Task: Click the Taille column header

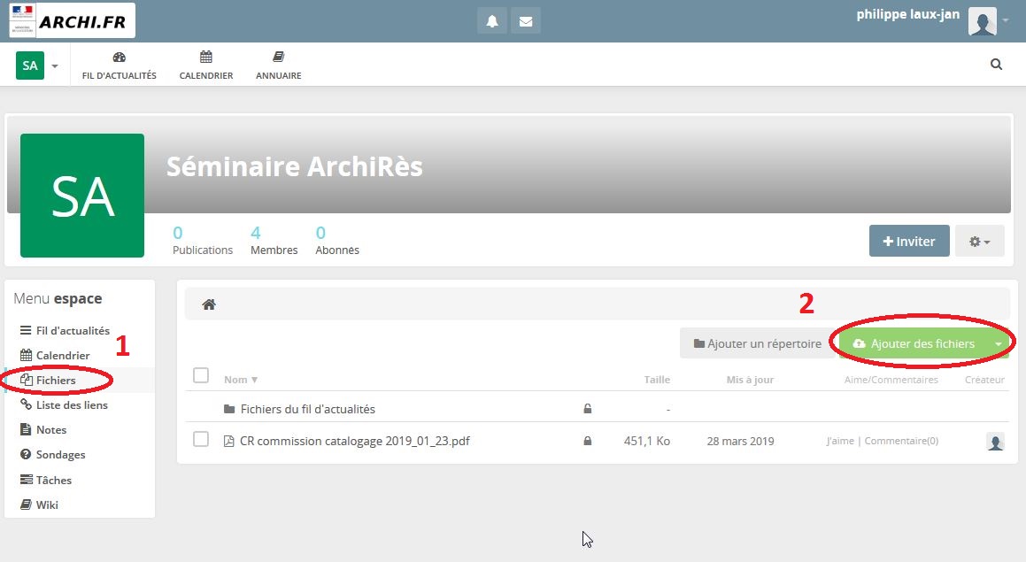Action: (x=657, y=380)
